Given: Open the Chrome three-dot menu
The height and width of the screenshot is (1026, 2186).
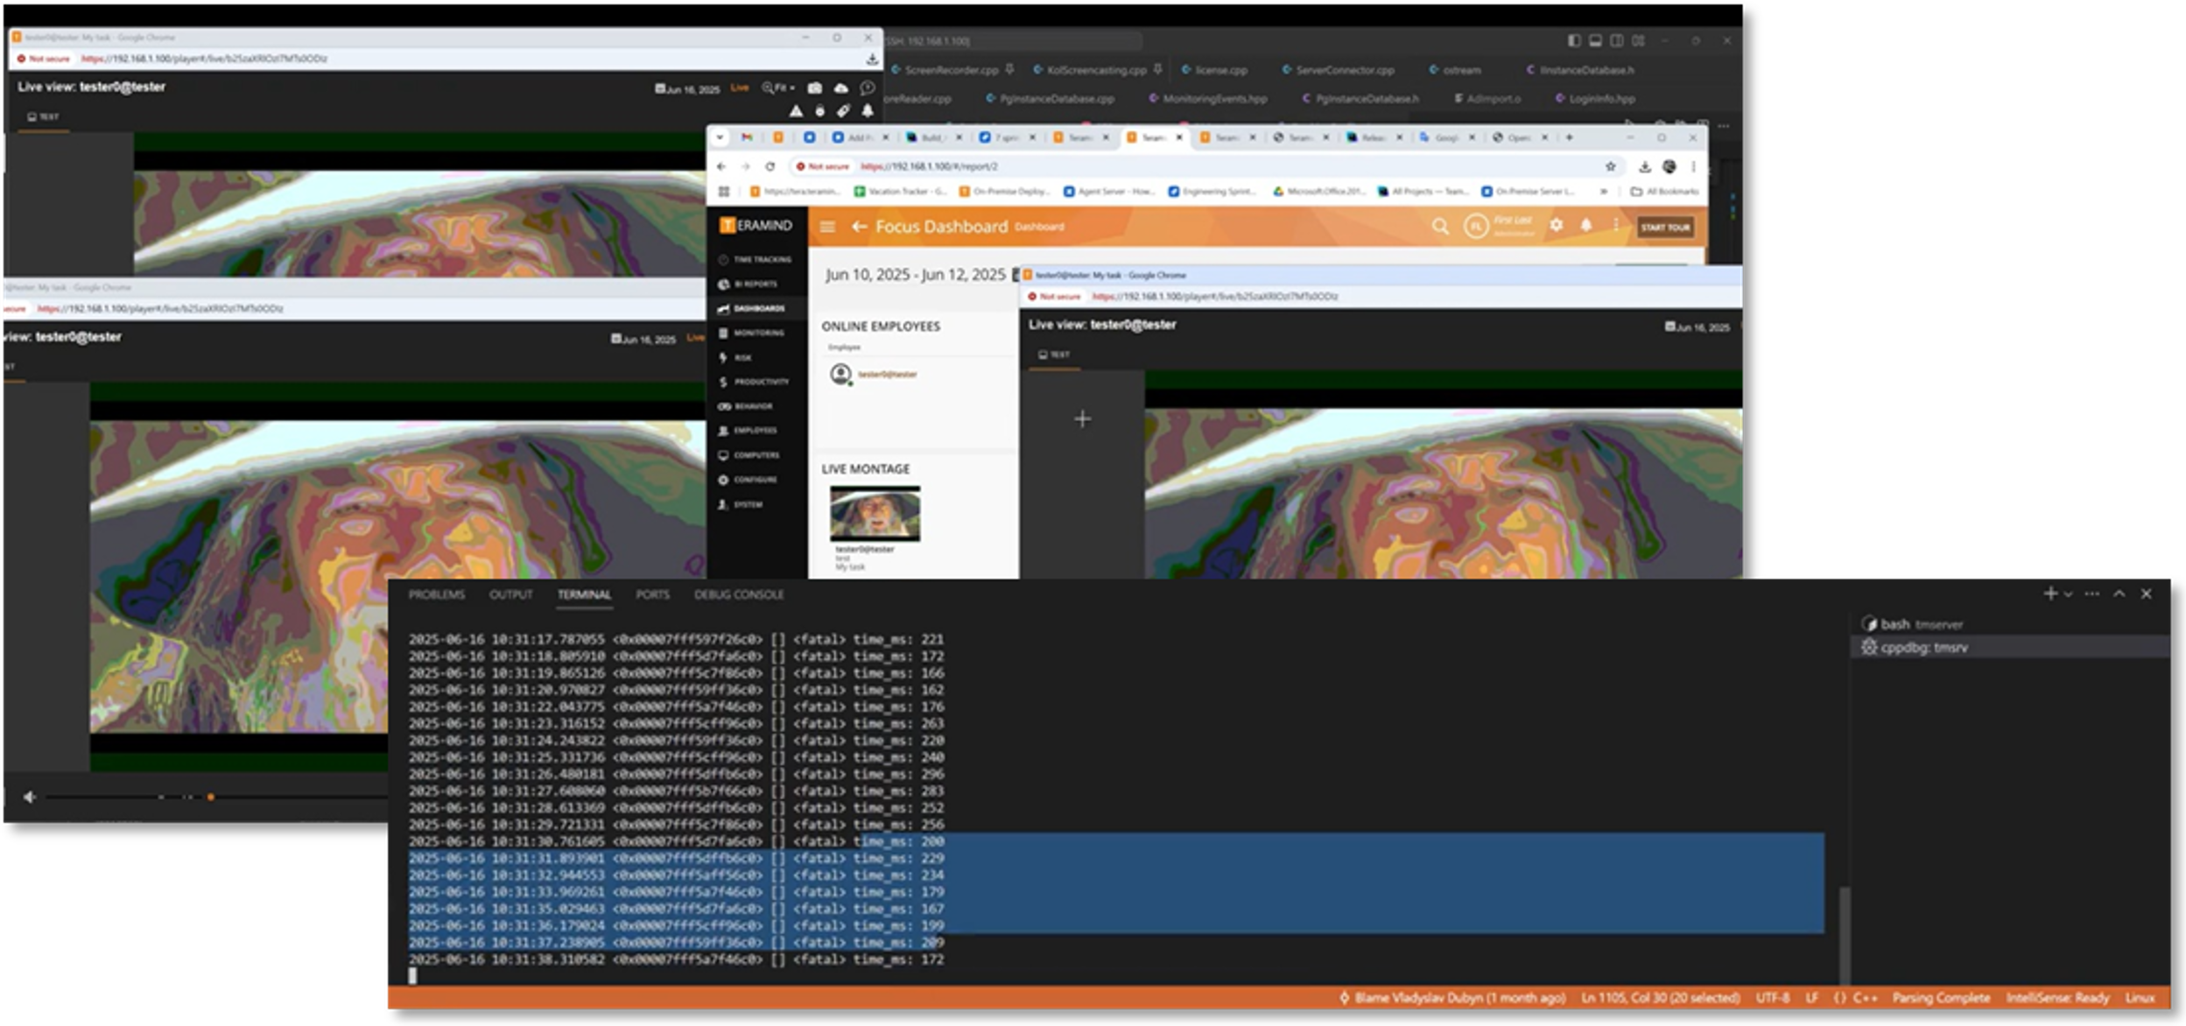Looking at the screenshot, I should (1693, 166).
